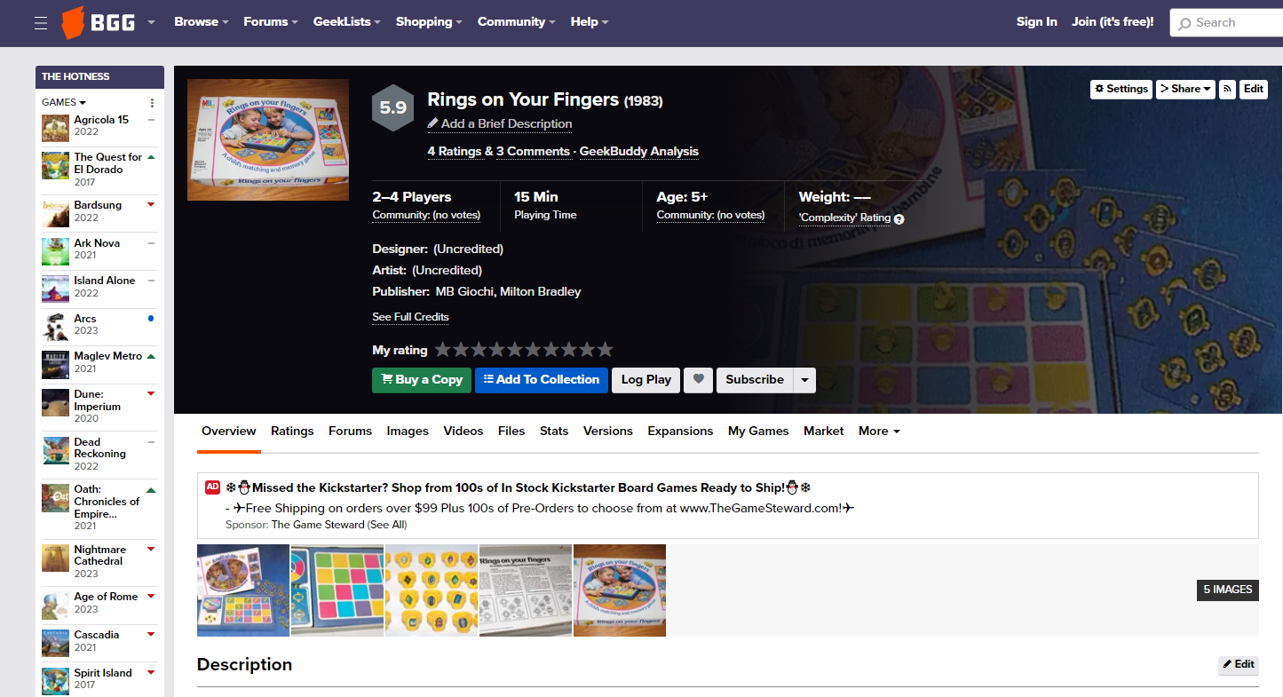Image resolution: width=1283 pixels, height=697 pixels.
Task: Click Add a Brief Description link
Action: pos(500,124)
